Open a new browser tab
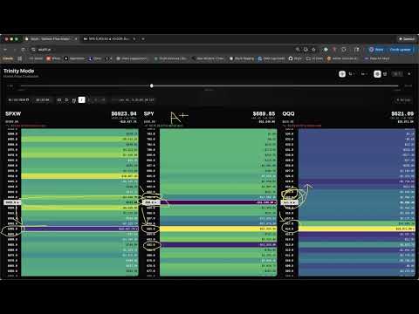419x314 pixels. pyautogui.click(x=143, y=39)
